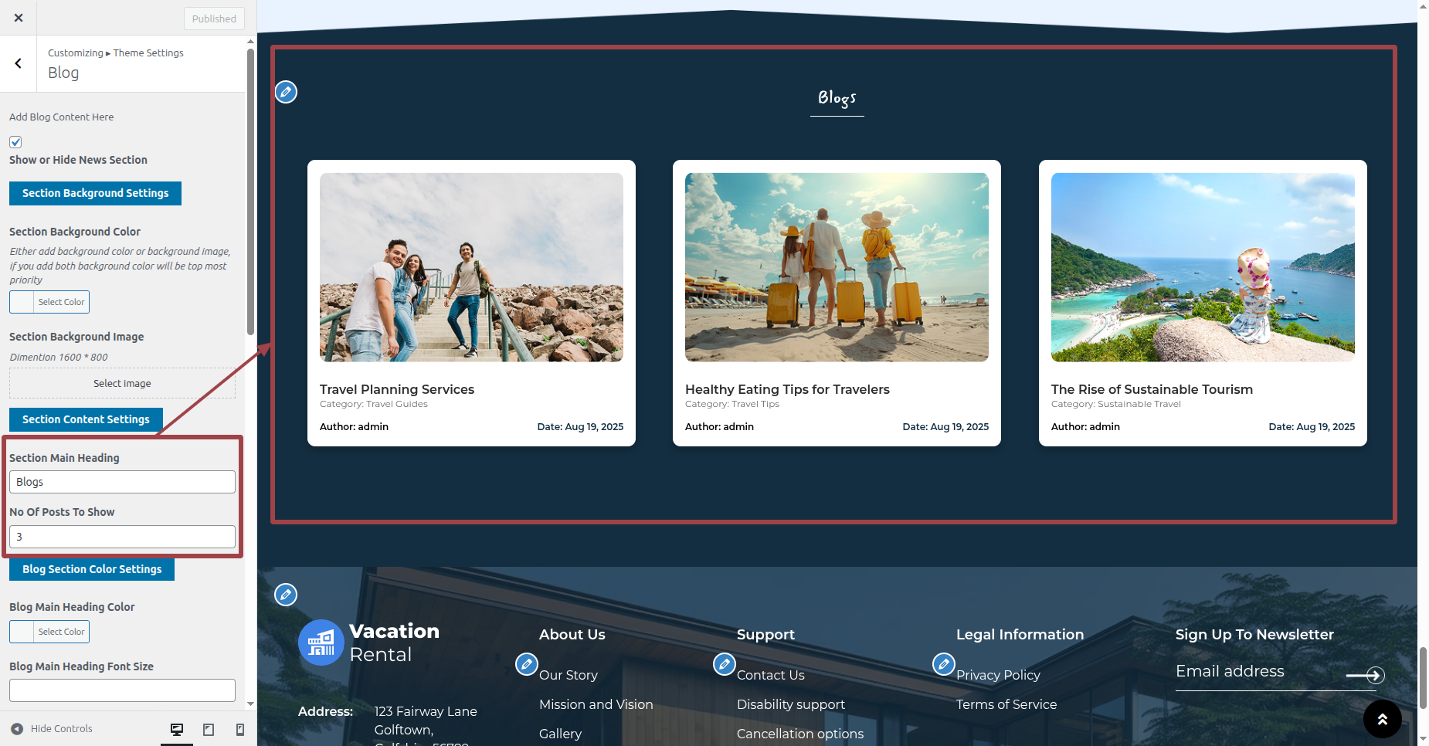Image resolution: width=1429 pixels, height=746 pixels.
Task: Open Healthy Eating Tips post image
Action: (837, 267)
